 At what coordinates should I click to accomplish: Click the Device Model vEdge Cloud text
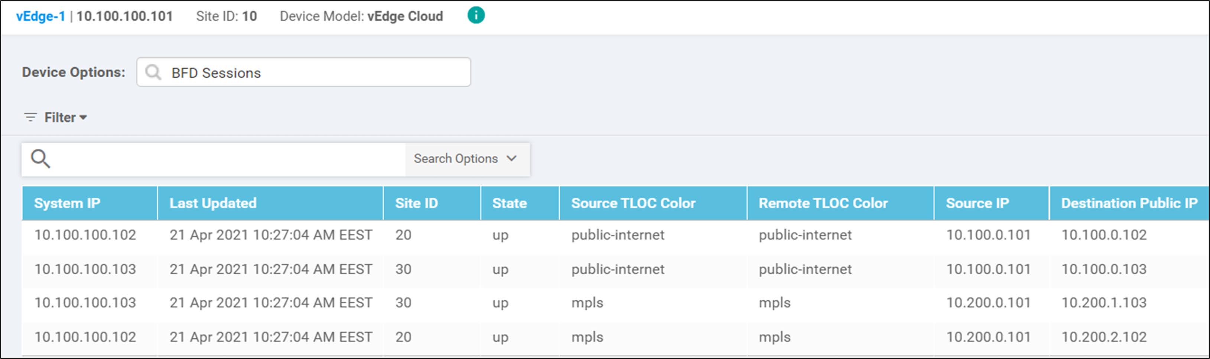tap(361, 16)
